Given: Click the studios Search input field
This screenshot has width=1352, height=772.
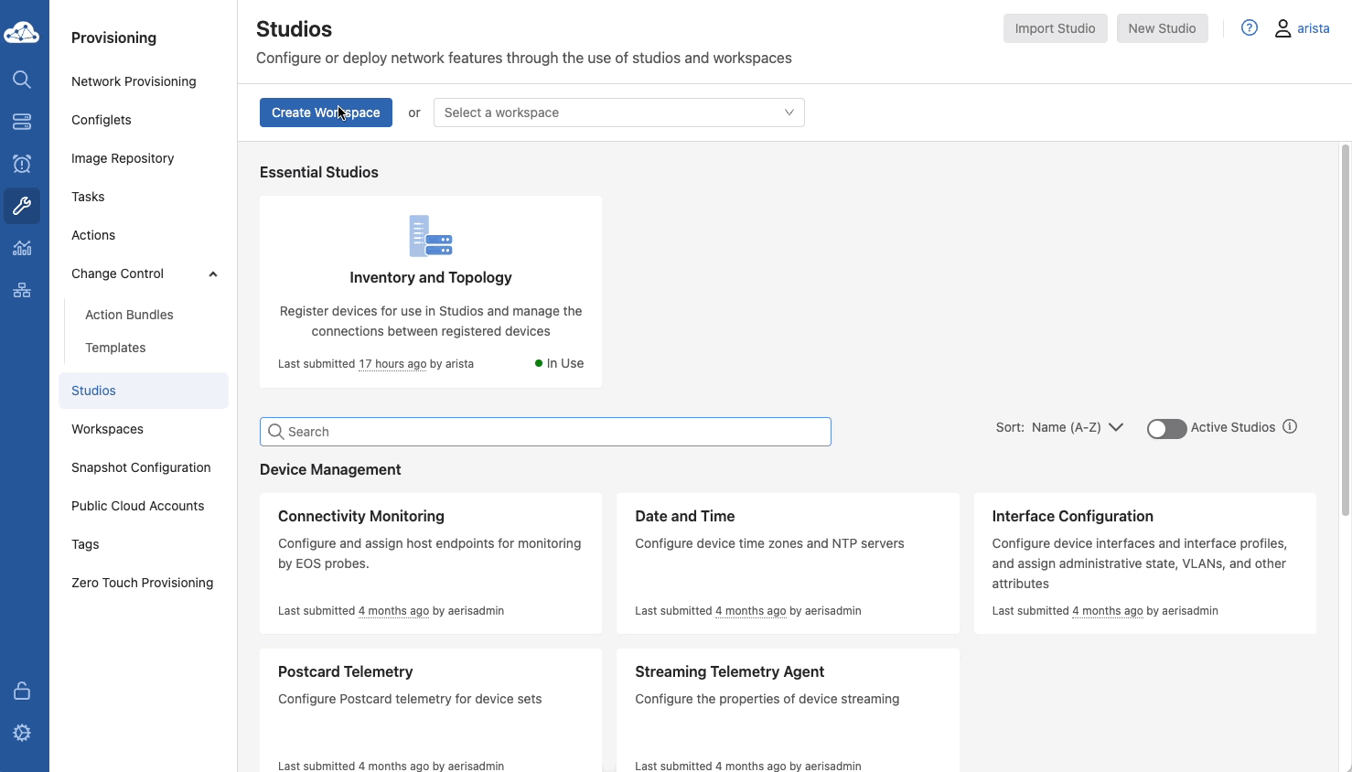Looking at the screenshot, I should (x=545, y=432).
